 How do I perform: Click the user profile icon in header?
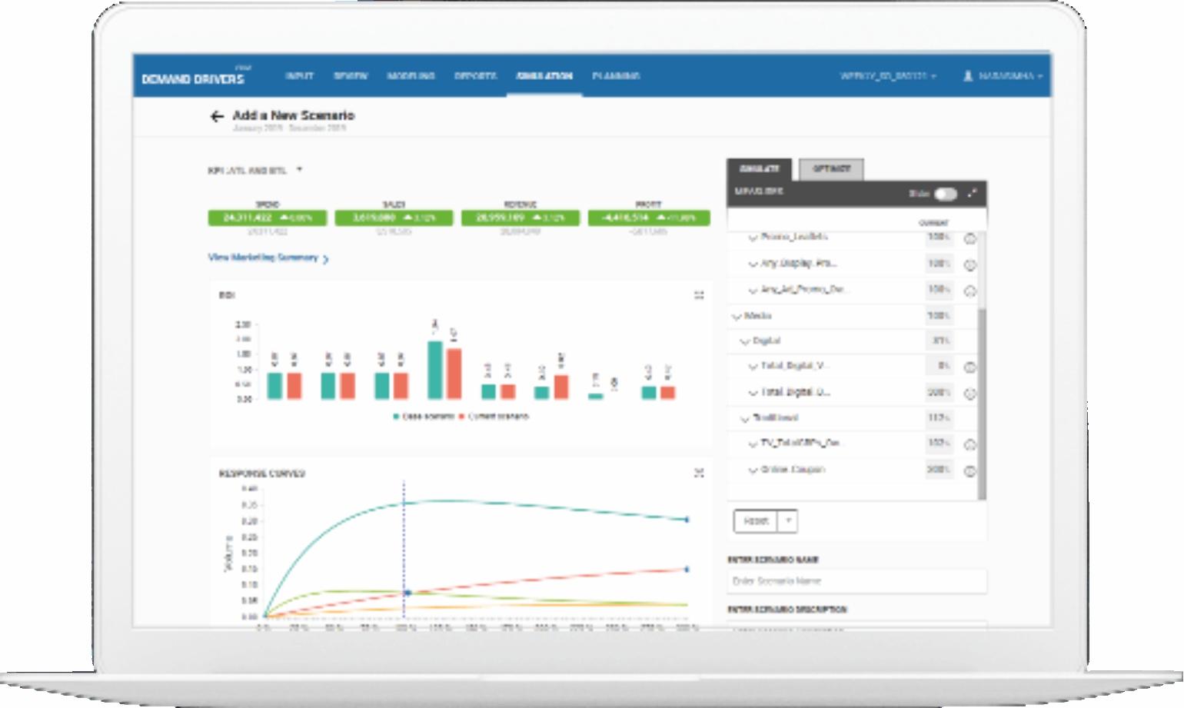click(x=968, y=76)
